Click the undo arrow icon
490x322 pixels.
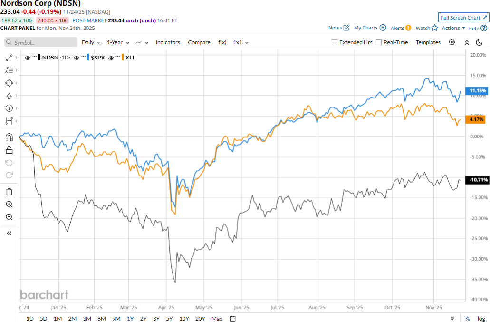coord(9,163)
